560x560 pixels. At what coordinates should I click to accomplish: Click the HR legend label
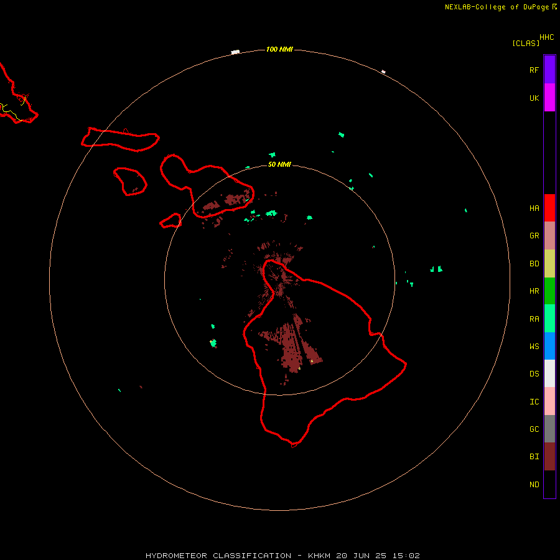[534, 291]
